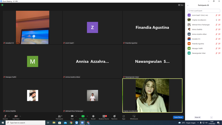Click the green M avatar of Masagus Fadhli
The image size is (222, 125).
click(x=33, y=61)
